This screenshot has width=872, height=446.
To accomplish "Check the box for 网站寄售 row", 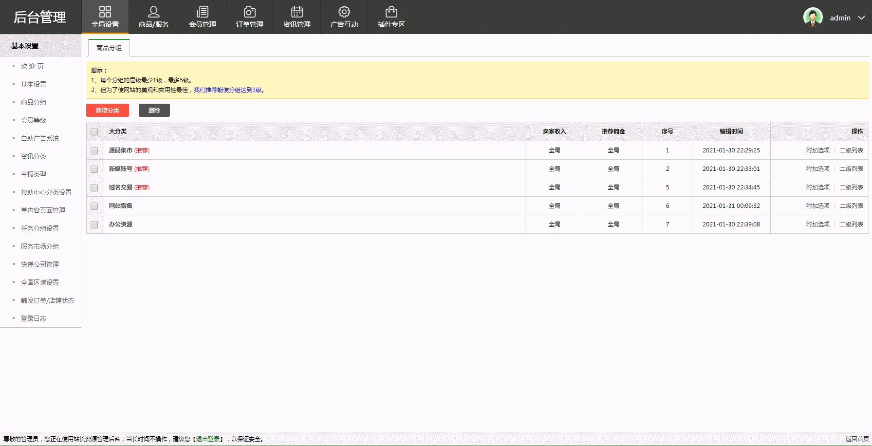I will 94,206.
